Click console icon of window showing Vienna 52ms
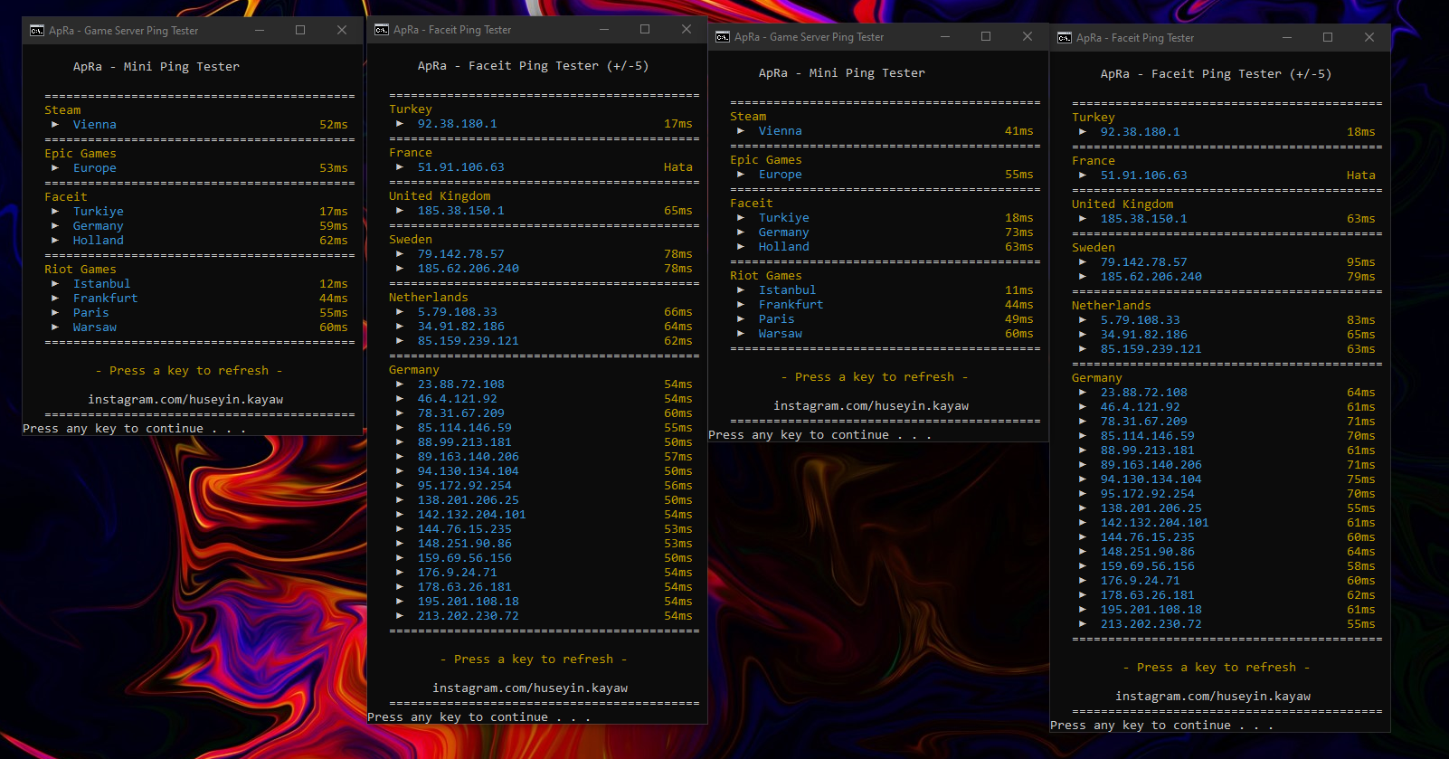 [x=37, y=31]
